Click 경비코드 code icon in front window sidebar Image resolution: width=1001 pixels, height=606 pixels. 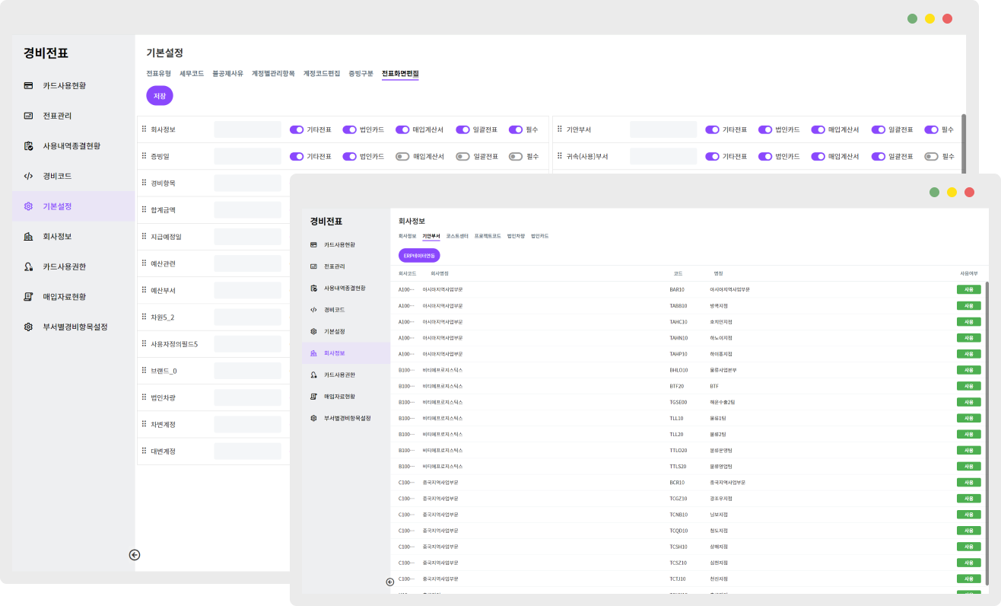(313, 310)
